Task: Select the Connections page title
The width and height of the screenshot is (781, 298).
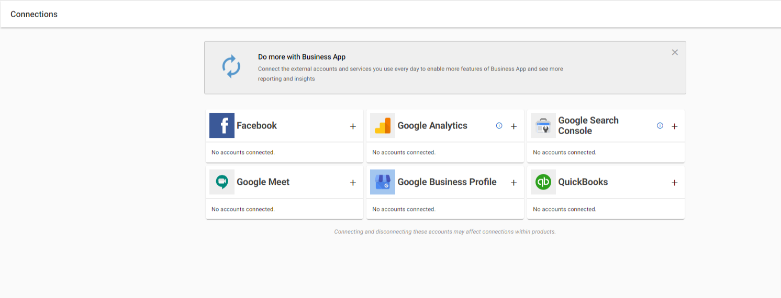Action: (34, 14)
